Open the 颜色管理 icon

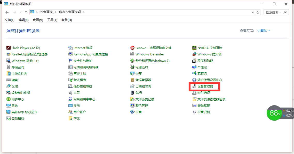132,105
